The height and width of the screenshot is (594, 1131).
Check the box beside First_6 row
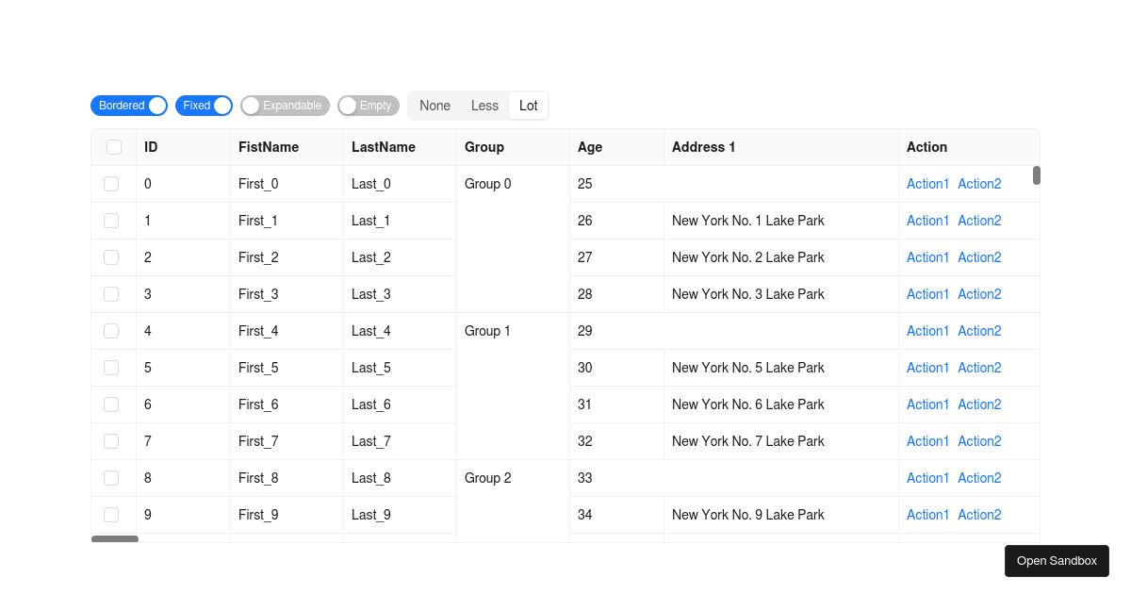pos(111,404)
